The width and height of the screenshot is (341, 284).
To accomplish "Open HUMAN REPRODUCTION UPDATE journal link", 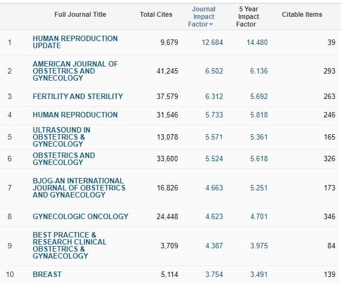I will [x=75, y=42].
